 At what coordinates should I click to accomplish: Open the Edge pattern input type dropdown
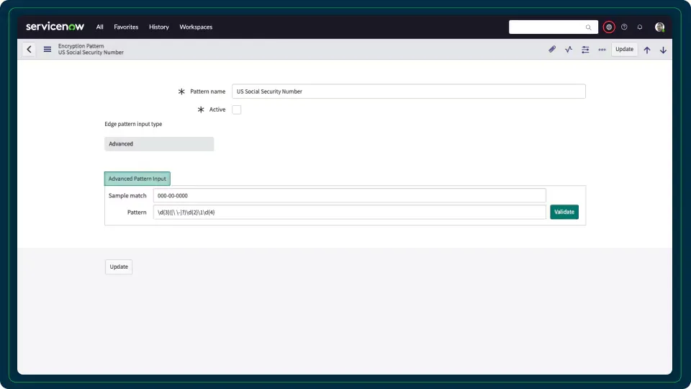[159, 144]
